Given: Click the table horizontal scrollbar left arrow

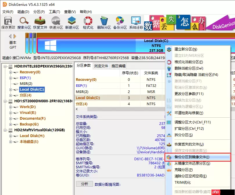Looking at the screenshot, I should tap(77, 109).
